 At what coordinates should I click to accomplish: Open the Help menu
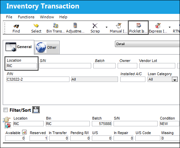pos(63,17)
